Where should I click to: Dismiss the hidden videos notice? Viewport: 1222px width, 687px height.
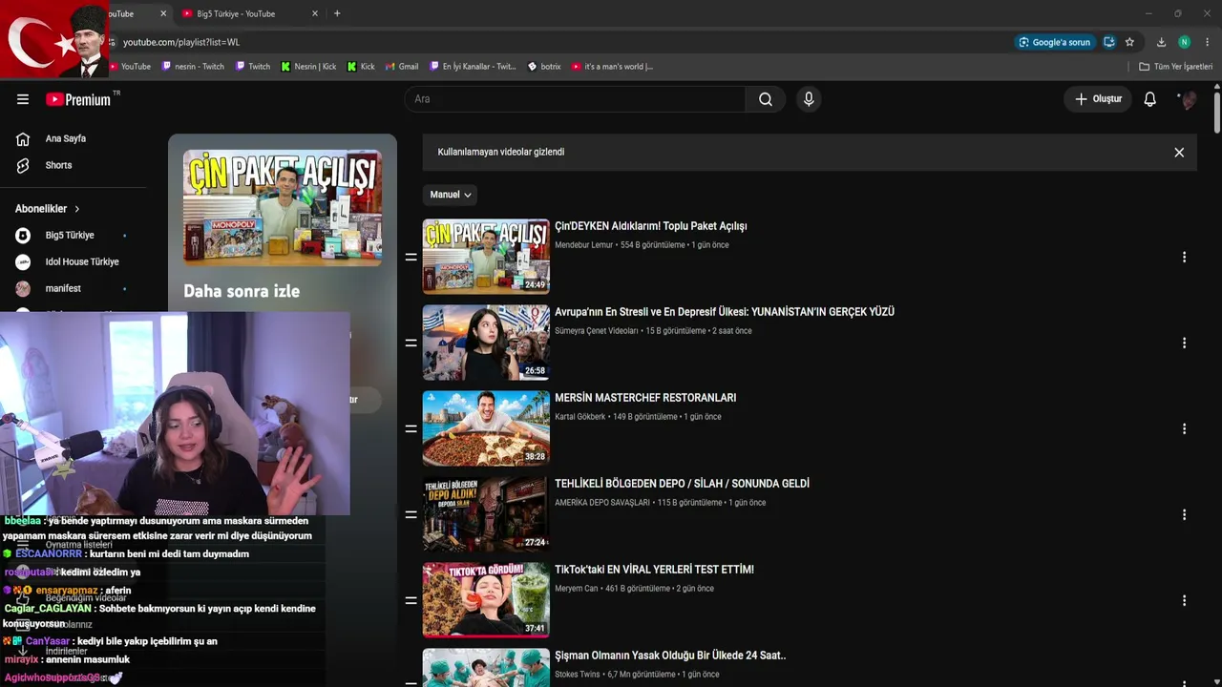(x=1179, y=153)
